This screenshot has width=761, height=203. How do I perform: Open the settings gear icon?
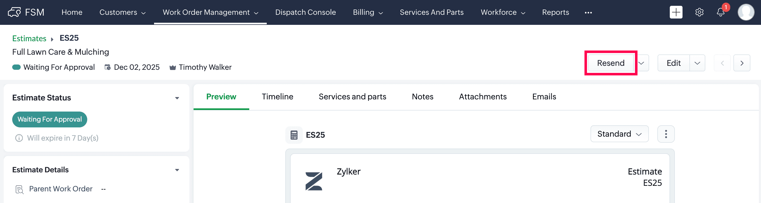click(x=699, y=12)
